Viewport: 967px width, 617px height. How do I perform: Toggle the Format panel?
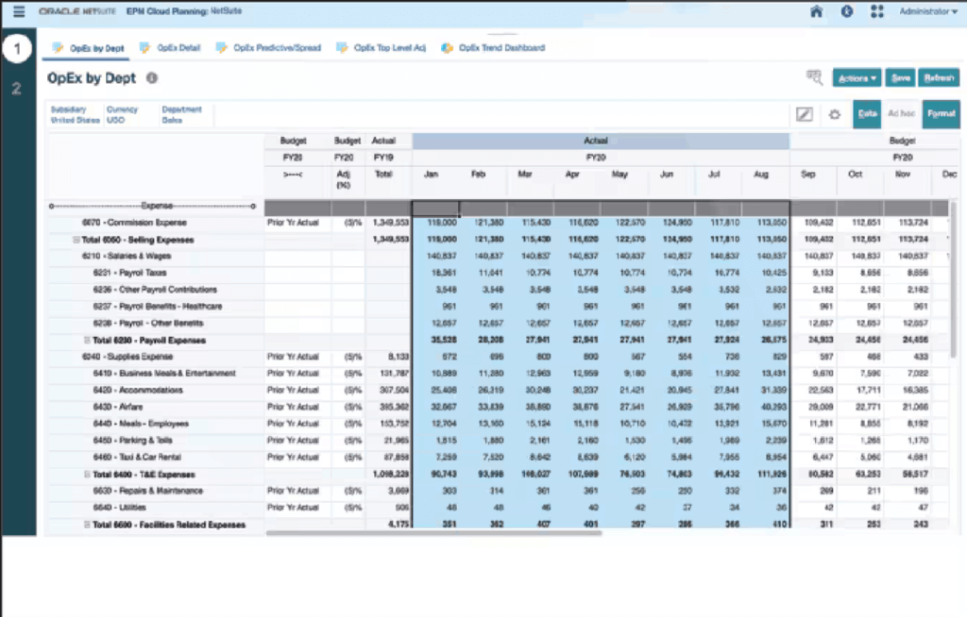[x=941, y=114]
